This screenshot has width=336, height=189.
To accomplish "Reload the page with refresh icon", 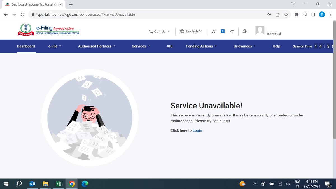I will tap(23, 15).
